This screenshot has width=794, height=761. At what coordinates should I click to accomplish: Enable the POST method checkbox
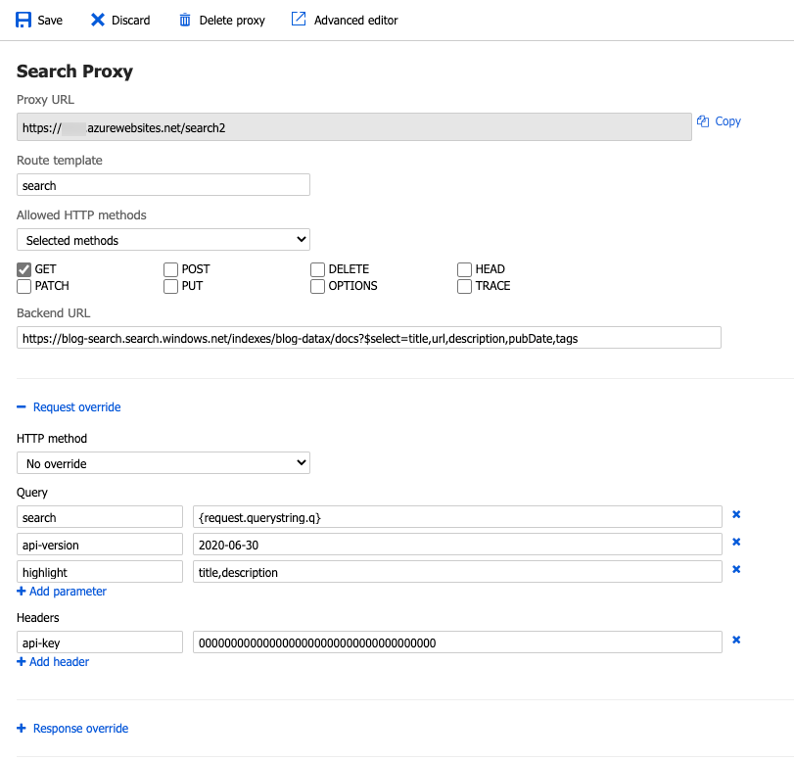click(x=171, y=269)
